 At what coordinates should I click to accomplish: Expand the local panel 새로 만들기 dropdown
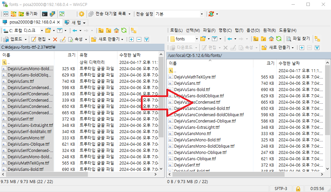coord(122,39)
